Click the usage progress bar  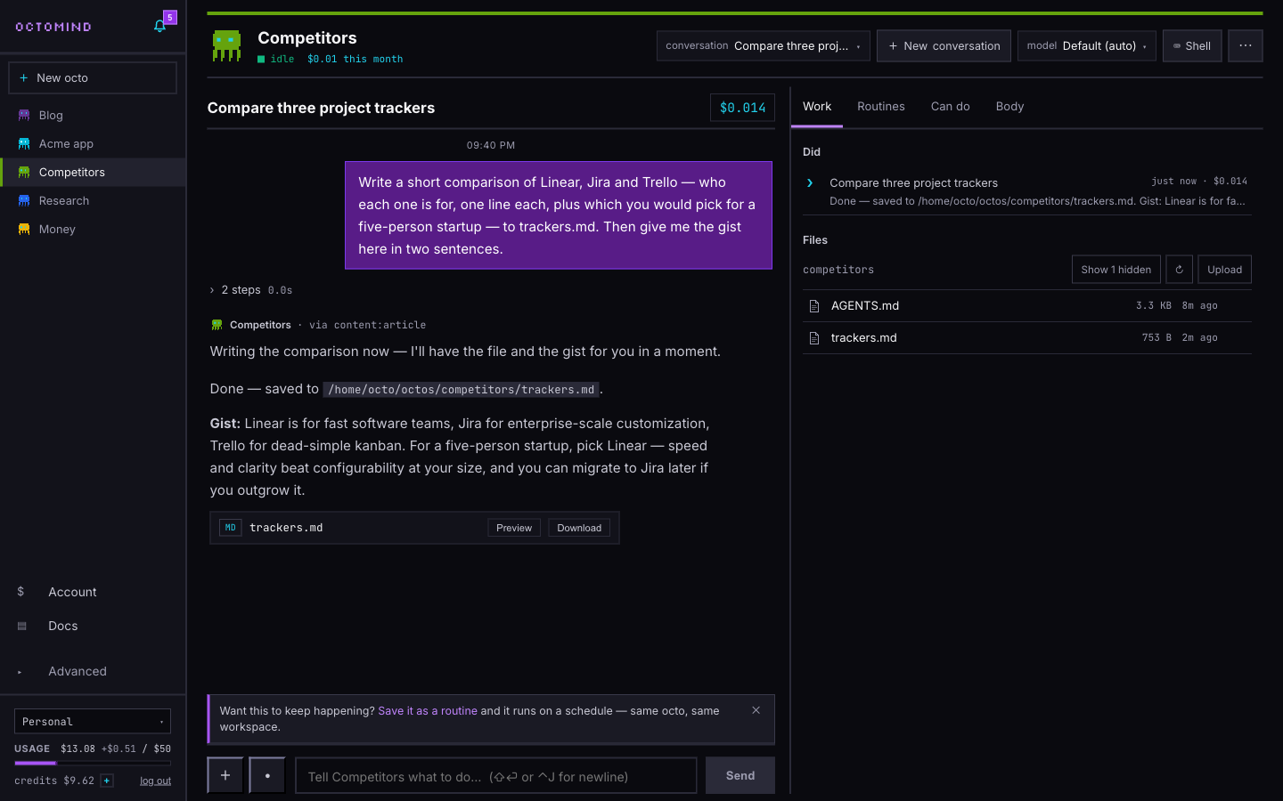click(93, 763)
